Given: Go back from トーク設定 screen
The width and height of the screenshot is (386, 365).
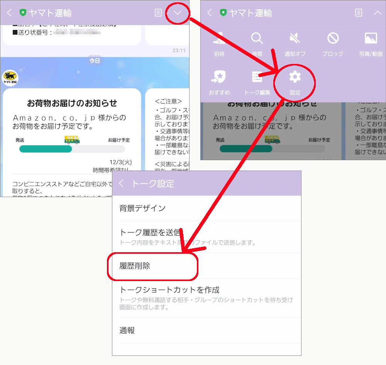Looking at the screenshot, I should [x=121, y=183].
